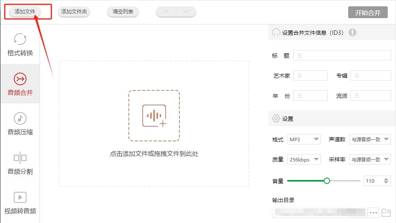Open output folder via folder icon
The width and height of the screenshot is (396, 223).
386,213
